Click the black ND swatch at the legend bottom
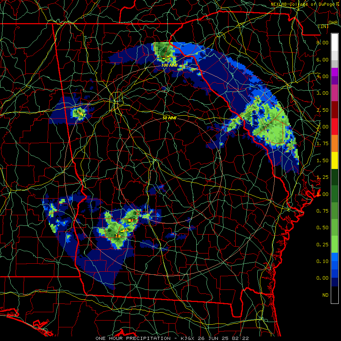Viewport: 341px width, 341px height. (335, 295)
